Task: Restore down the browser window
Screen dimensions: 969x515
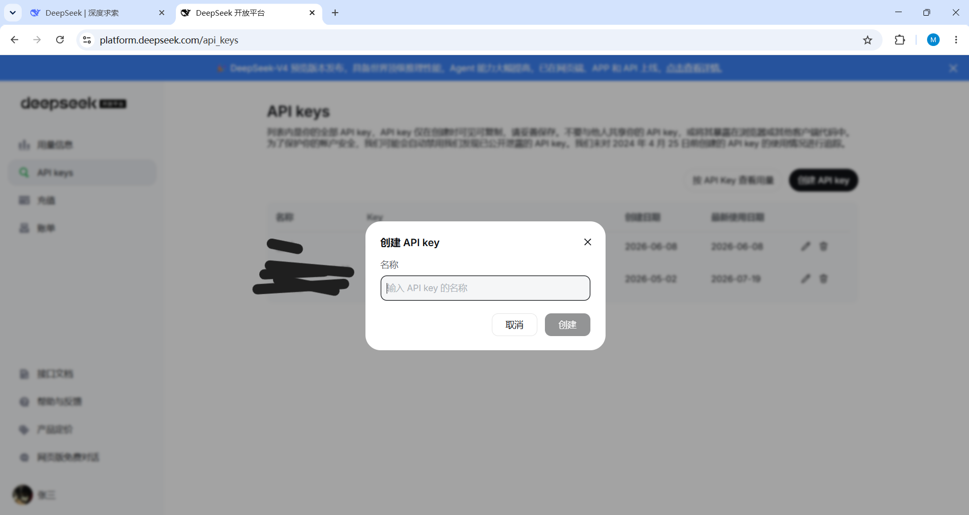Action: coord(927,13)
